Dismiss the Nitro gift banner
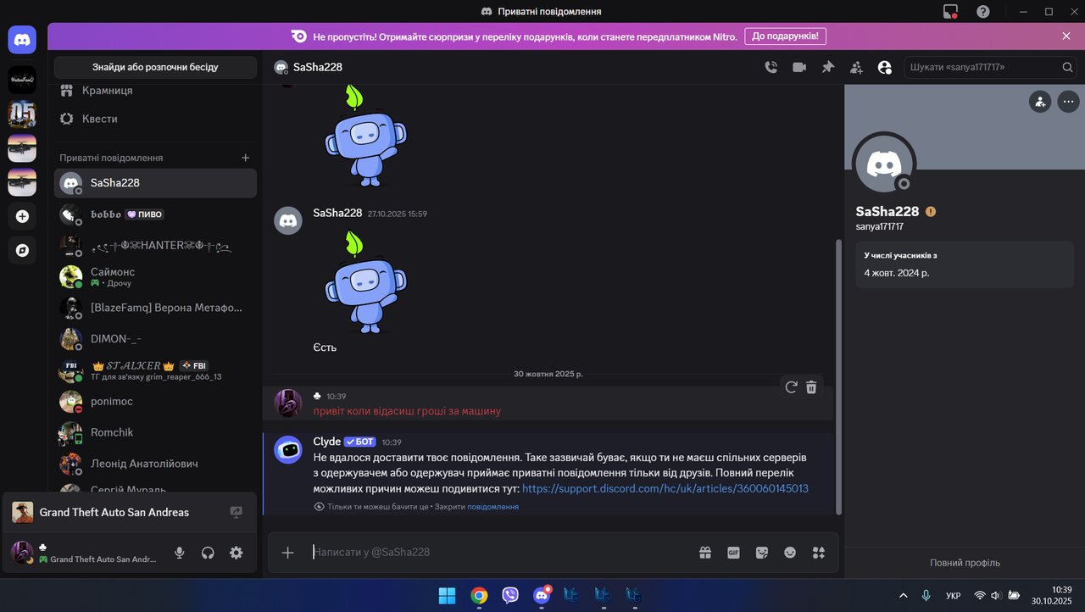 pyautogui.click(x=1066, y=36)
